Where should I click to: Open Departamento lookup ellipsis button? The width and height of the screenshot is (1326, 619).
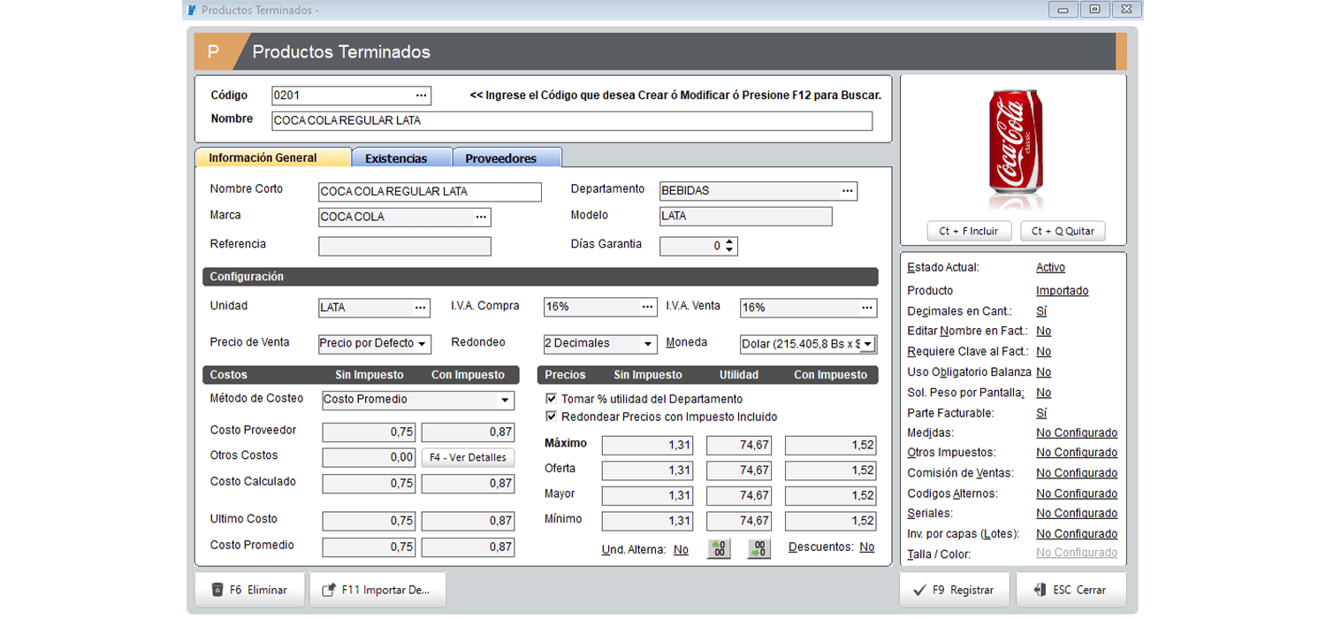coord(847,191)
